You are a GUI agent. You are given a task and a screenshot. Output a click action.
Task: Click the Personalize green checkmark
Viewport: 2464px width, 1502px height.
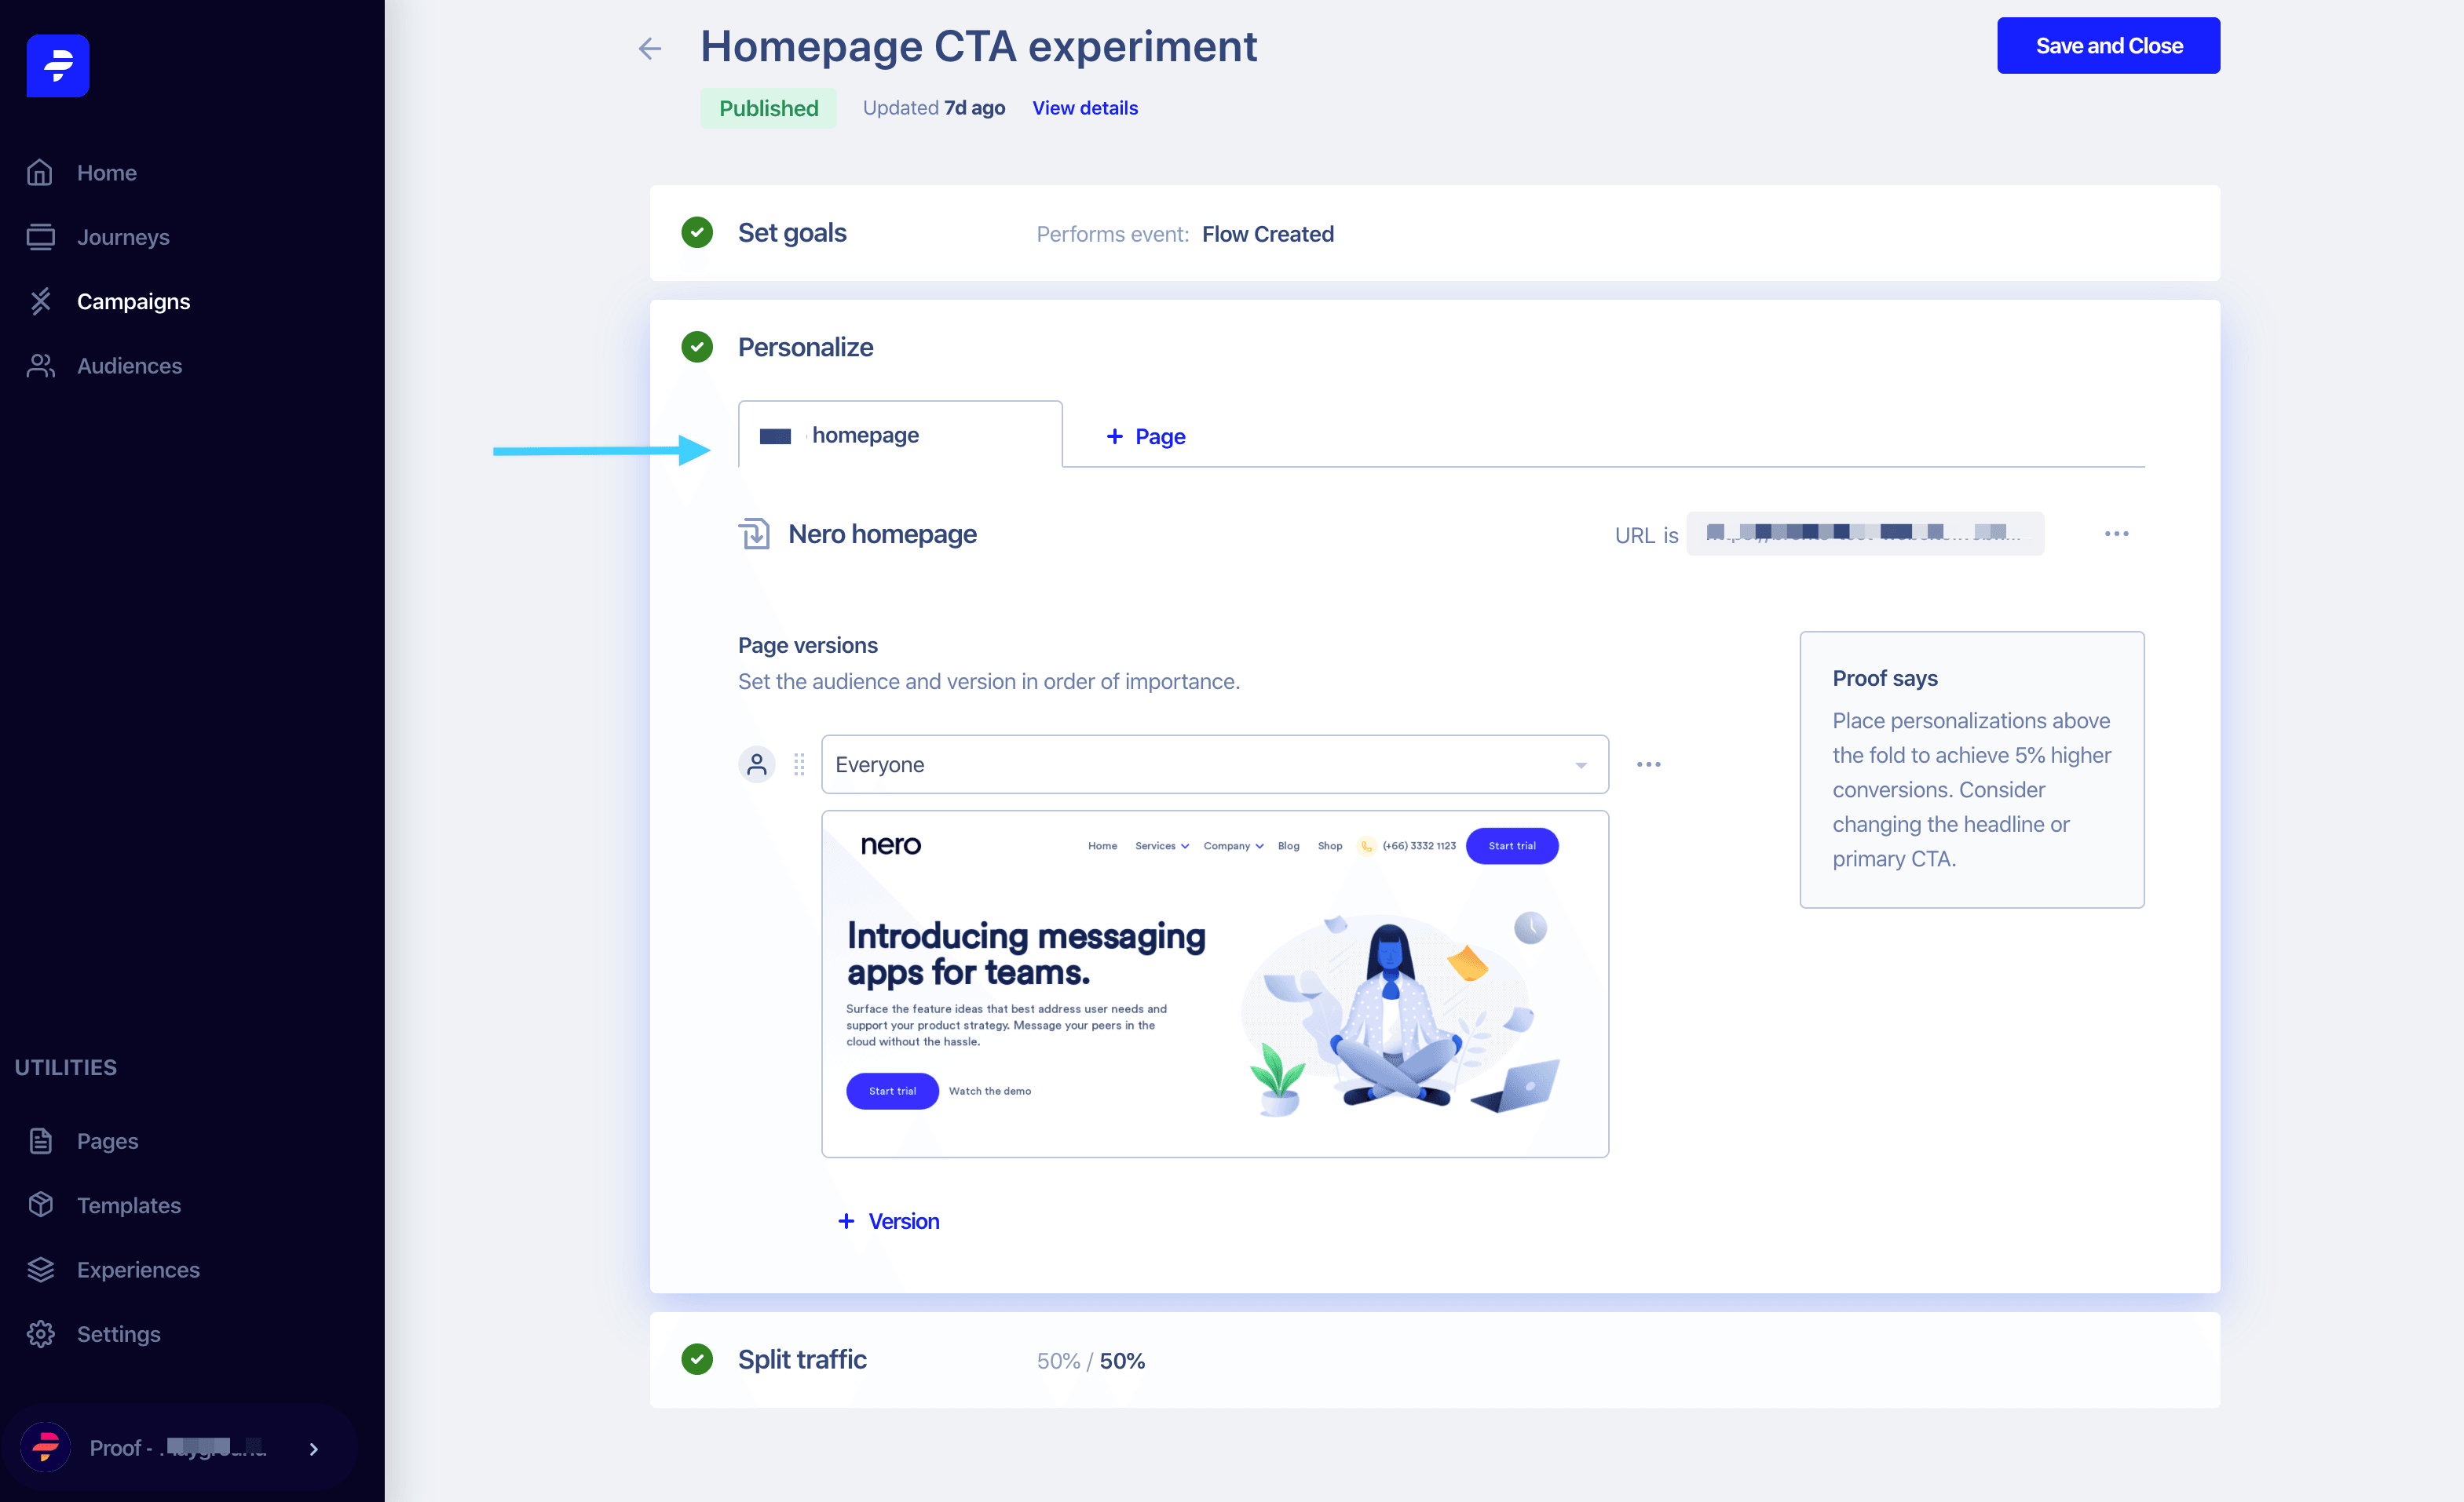coord(697,347)
